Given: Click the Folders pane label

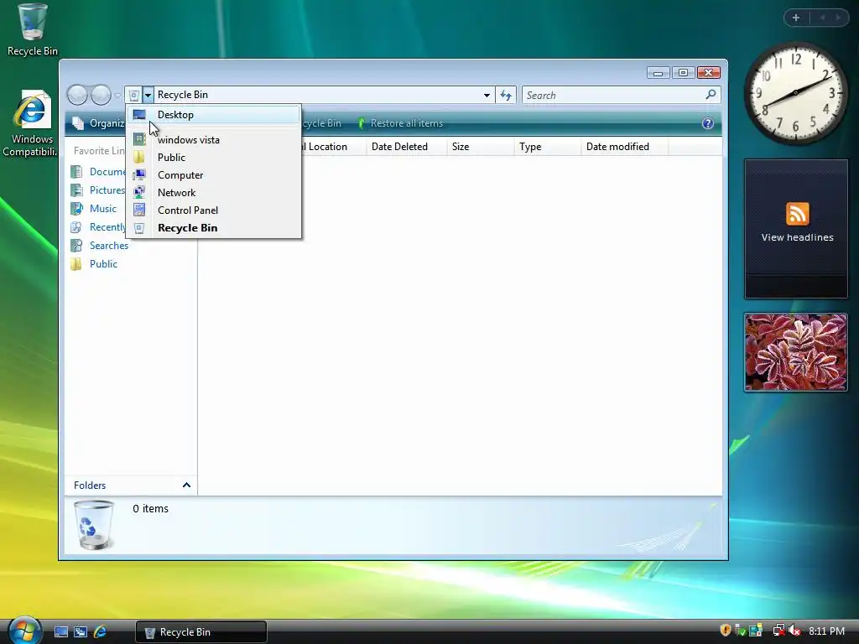Looking at the screenshot, I should pyautogui.click(x=89, y=486).
